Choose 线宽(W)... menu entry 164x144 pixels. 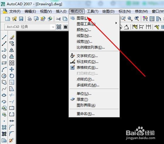coord(94,42)
